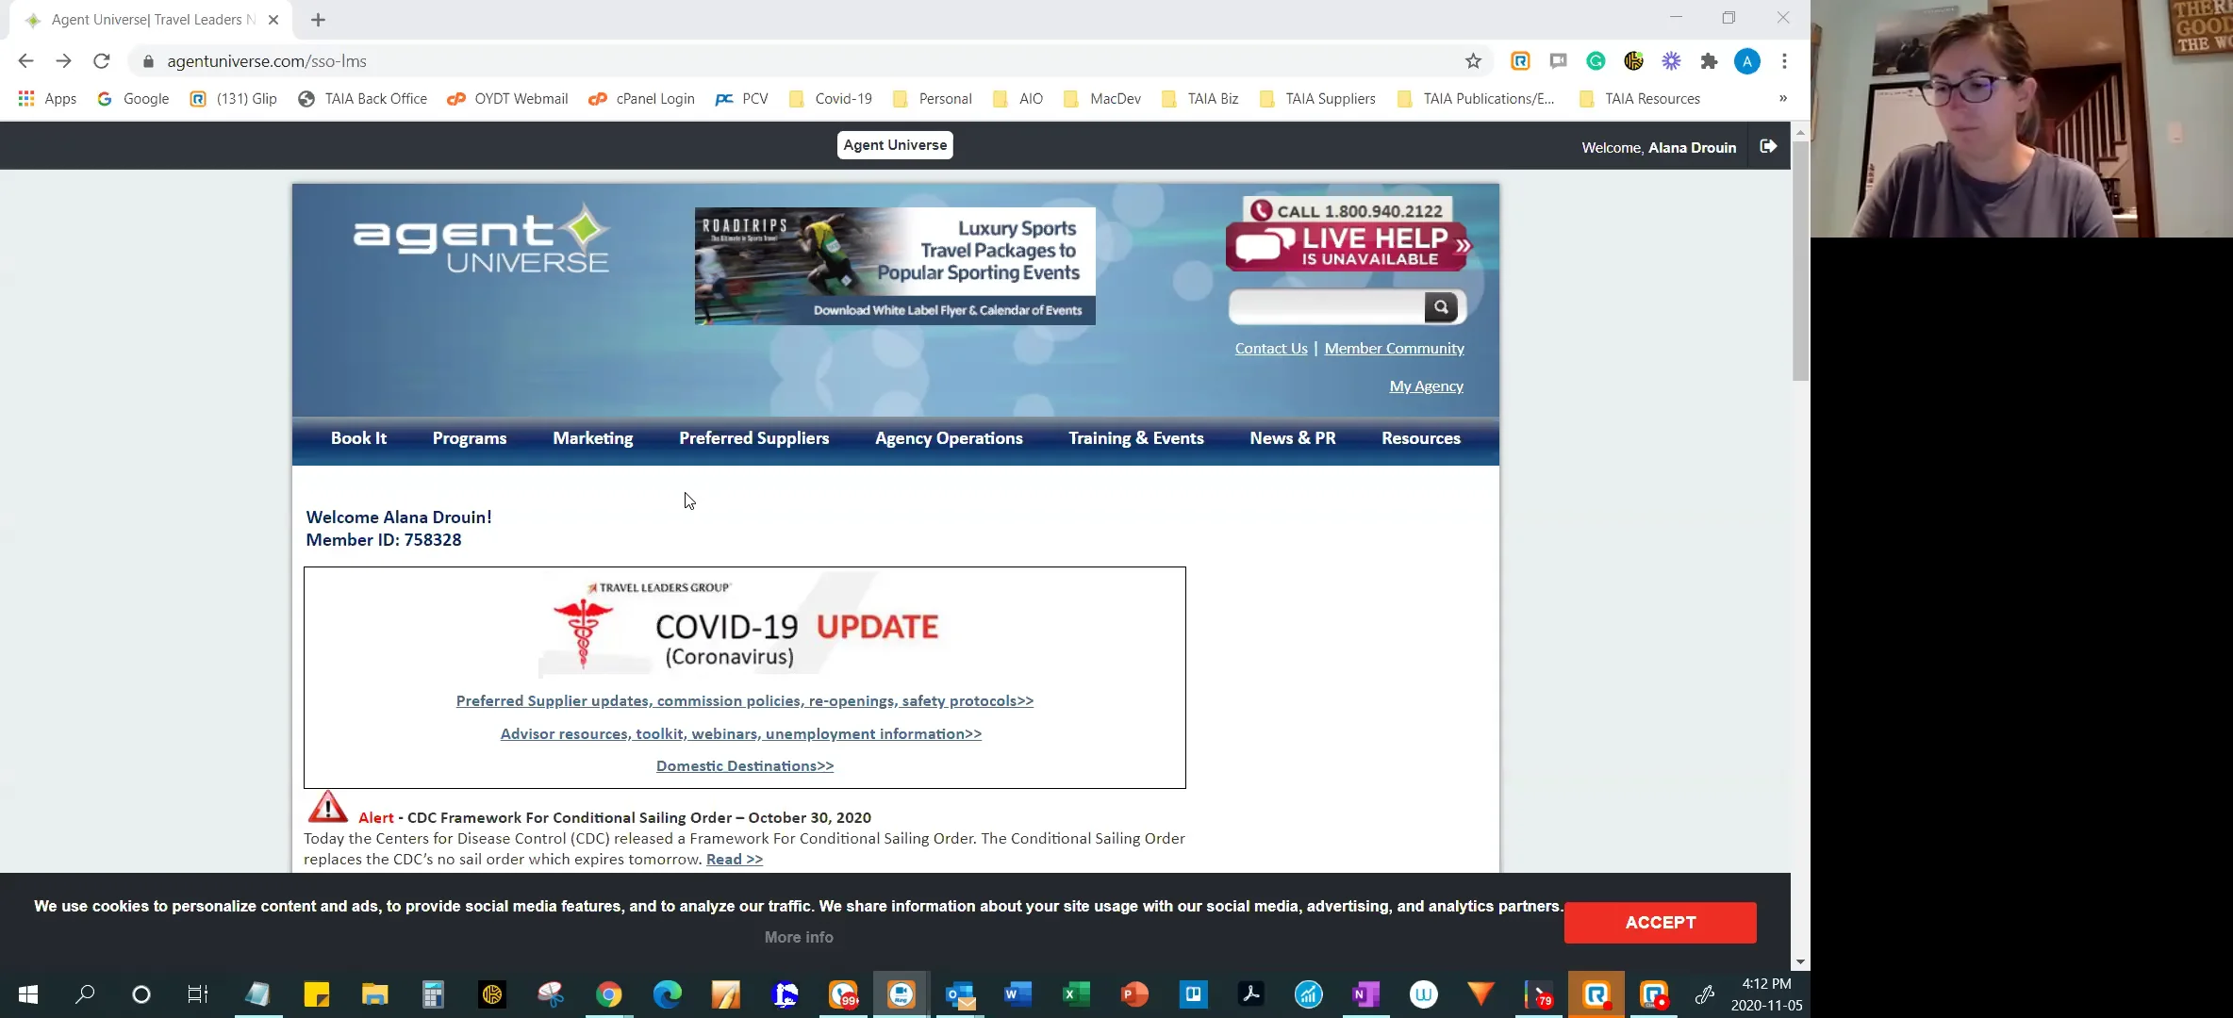
Task: Open Excel from the Windows taskbar
Action: click(1075, 993)
